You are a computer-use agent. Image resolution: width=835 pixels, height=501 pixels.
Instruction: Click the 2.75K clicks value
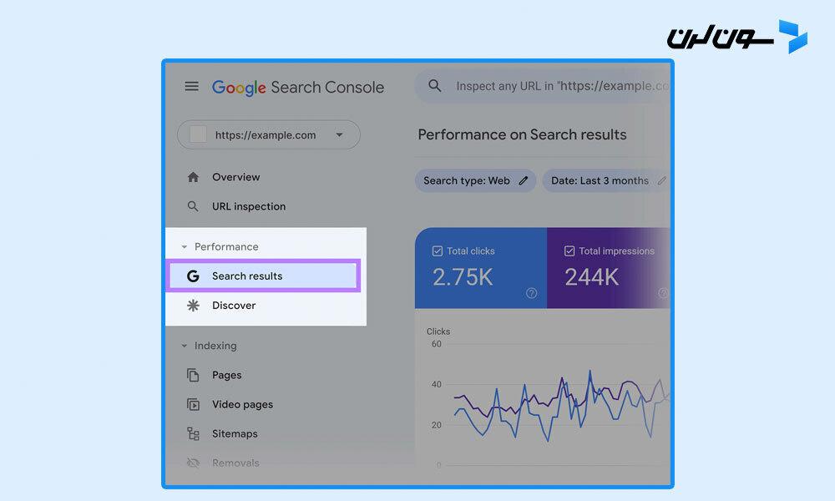pyautogui.click(x=463, y=277)
